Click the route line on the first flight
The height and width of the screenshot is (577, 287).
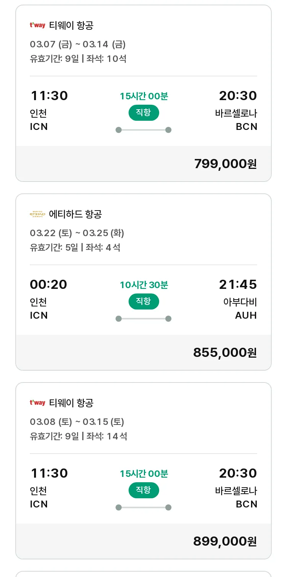point(143,130)
